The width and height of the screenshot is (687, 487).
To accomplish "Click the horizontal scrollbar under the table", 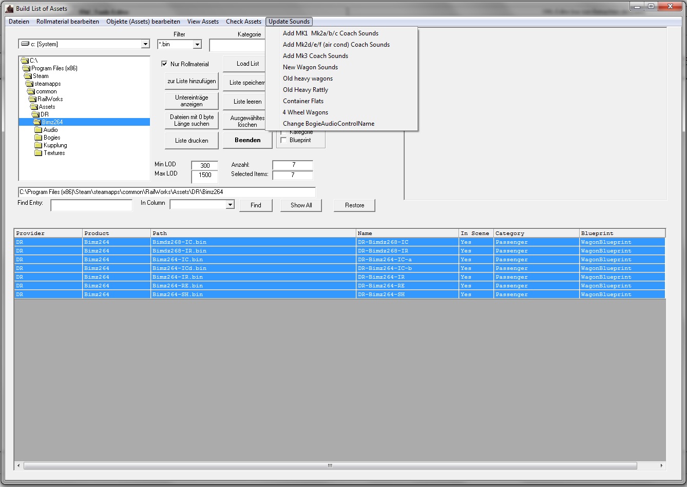I will pyautogui.click(x=330, y=466).
